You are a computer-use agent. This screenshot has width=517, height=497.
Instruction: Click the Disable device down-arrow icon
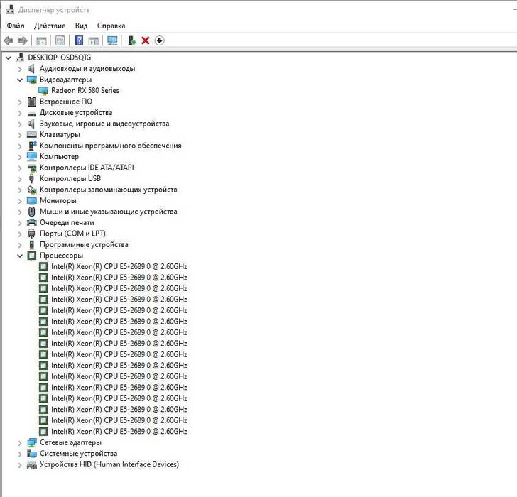(x=159, y=40)
